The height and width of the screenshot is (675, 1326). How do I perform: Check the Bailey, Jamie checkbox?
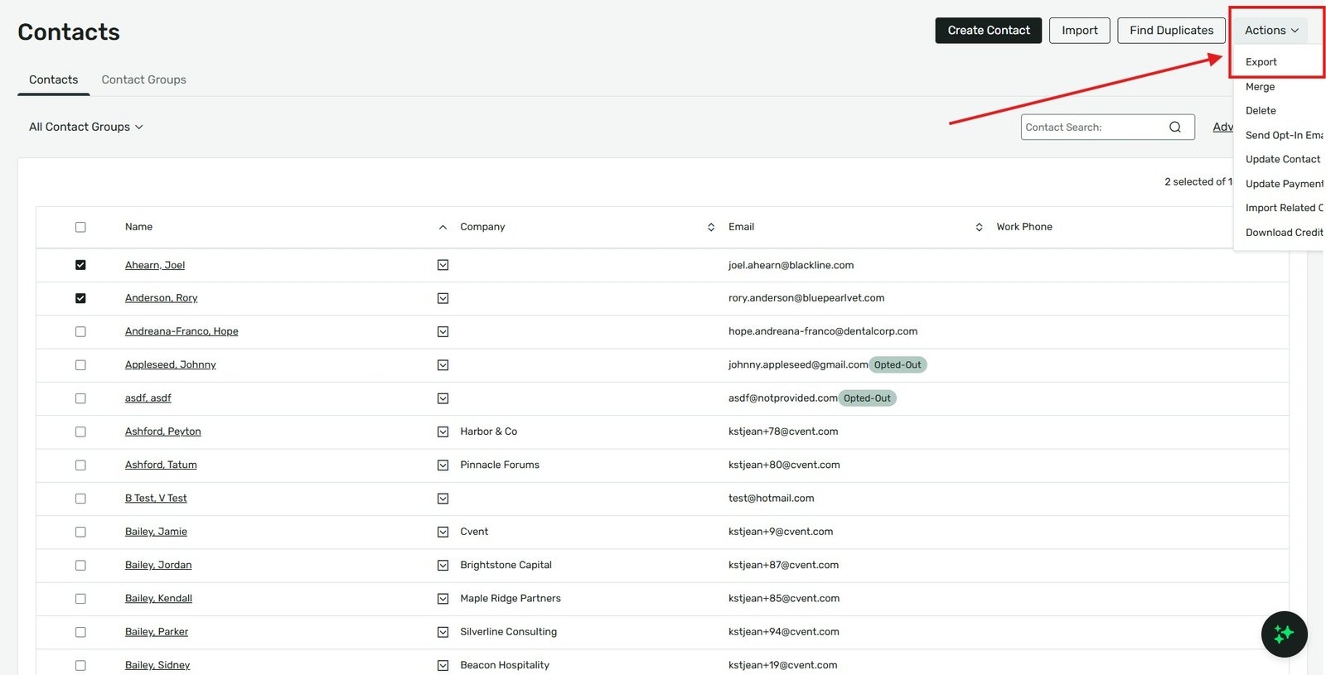80,532
